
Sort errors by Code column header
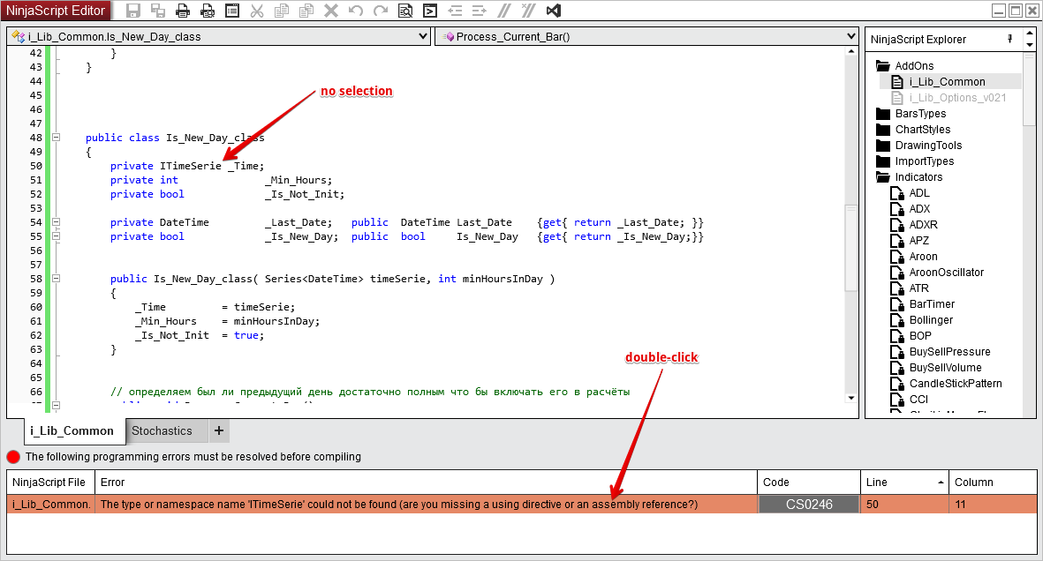click(x=809, y=482)
